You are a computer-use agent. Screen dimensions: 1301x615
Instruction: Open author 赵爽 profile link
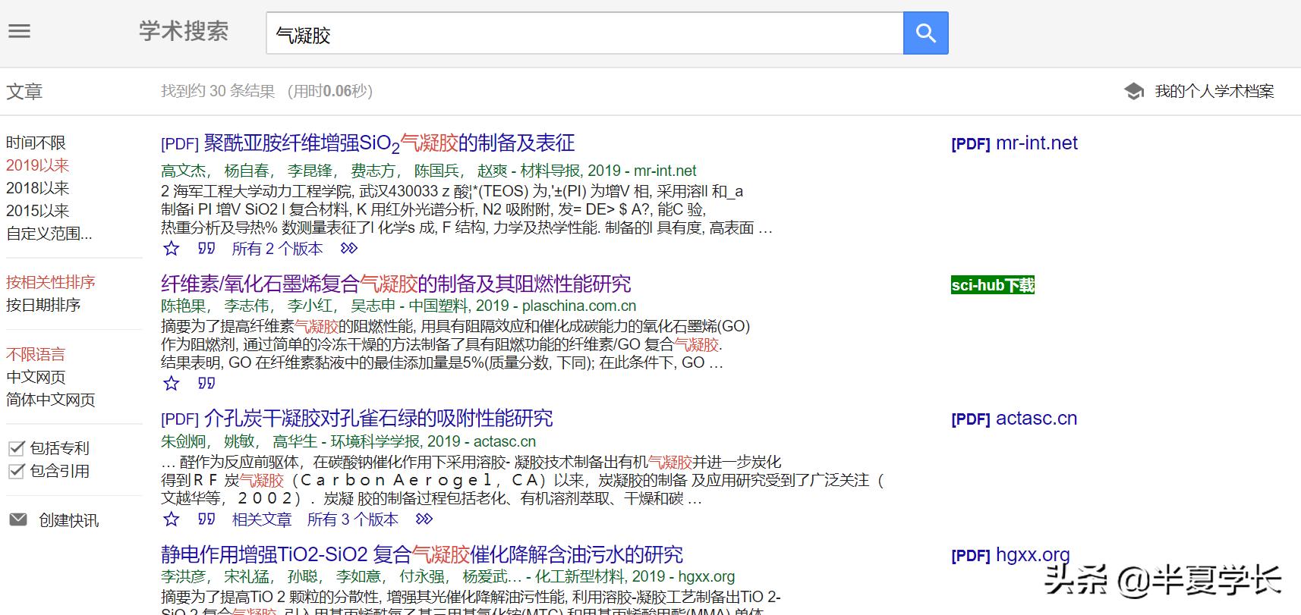coord(493,171)
